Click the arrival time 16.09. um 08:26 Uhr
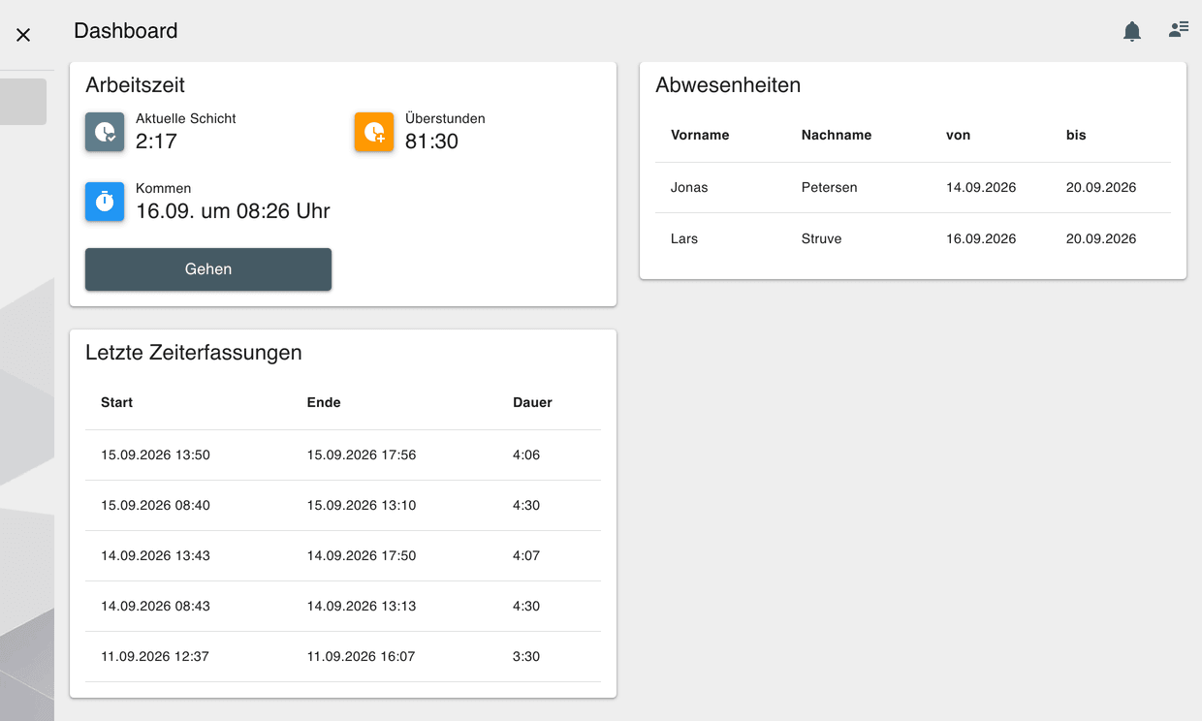 233,211
